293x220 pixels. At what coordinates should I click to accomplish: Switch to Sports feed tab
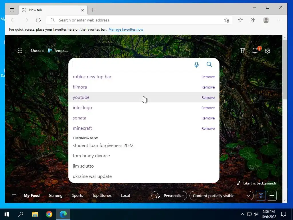(77, 195)
